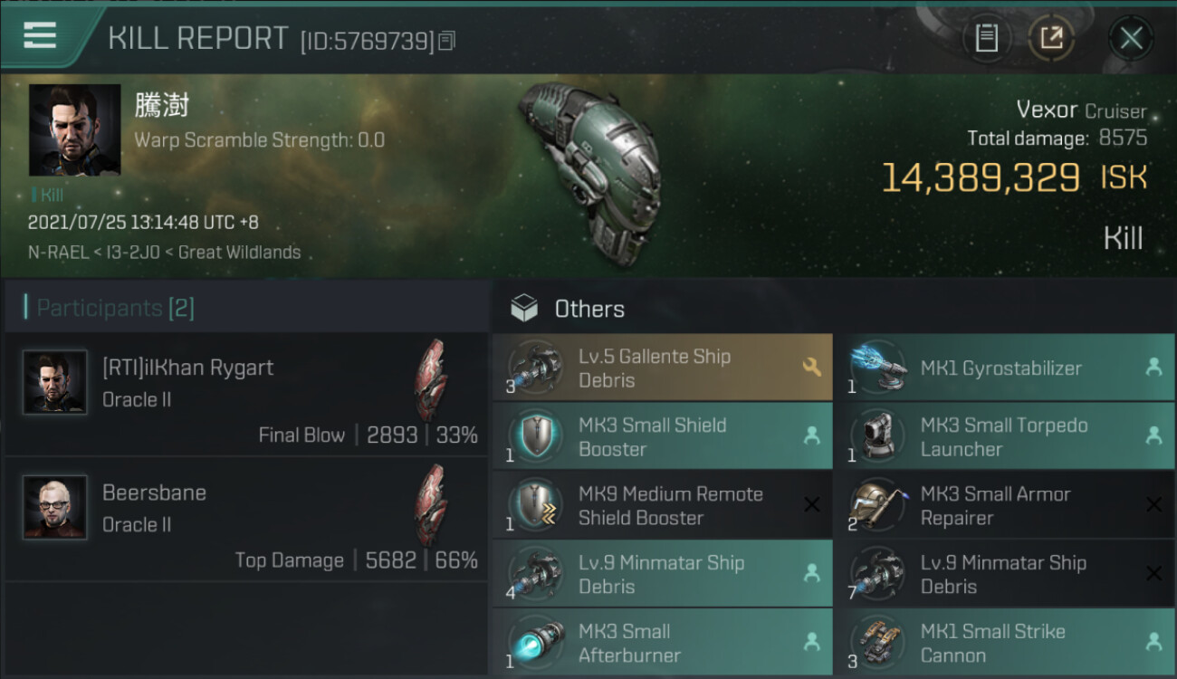The image size is (1177, 679).
Task: Open the kill report clipboard icon
Action: pos(986,38)
